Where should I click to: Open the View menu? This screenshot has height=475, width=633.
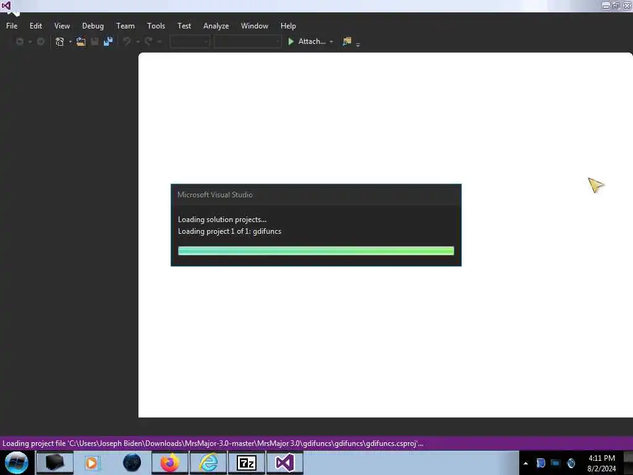pos(62,26)
